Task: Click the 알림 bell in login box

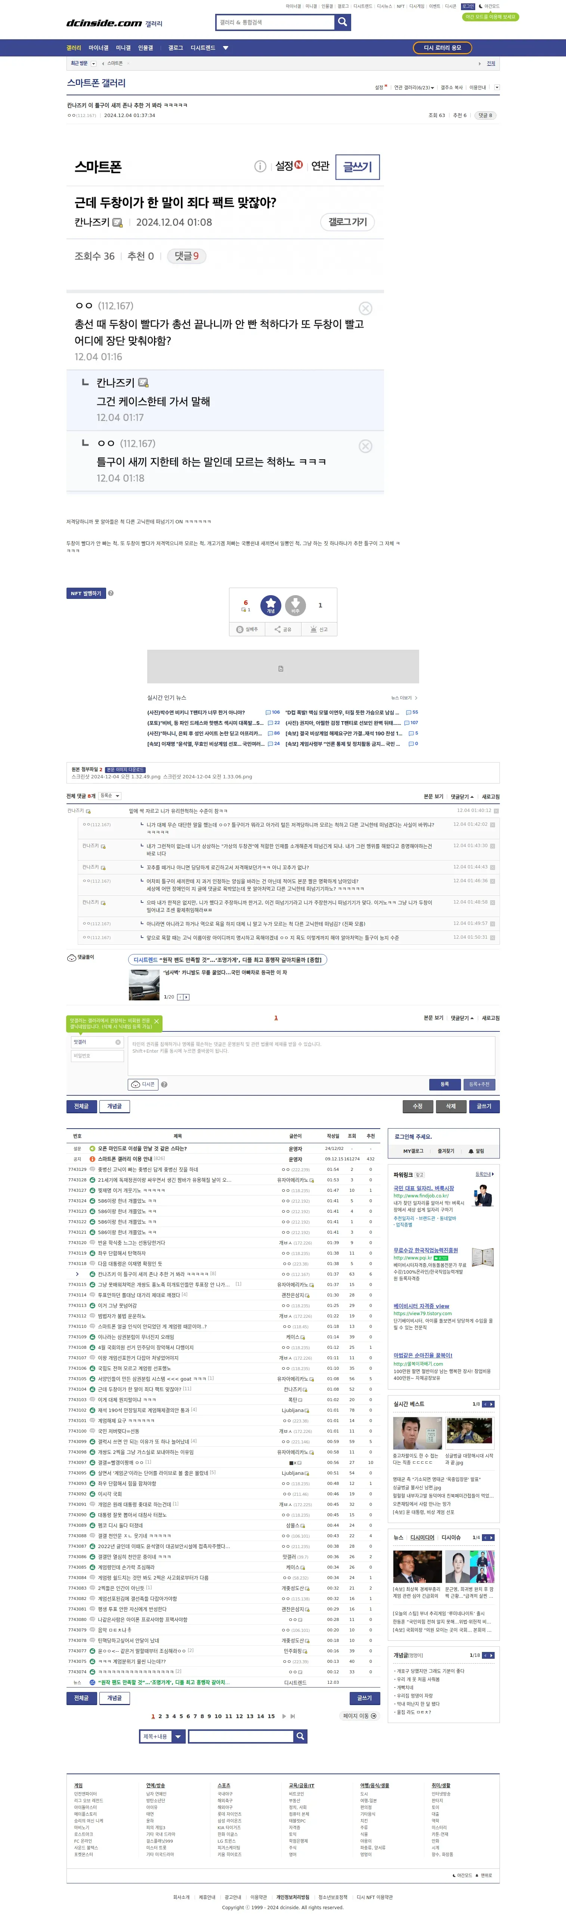Action: (x=476, y=1151)
